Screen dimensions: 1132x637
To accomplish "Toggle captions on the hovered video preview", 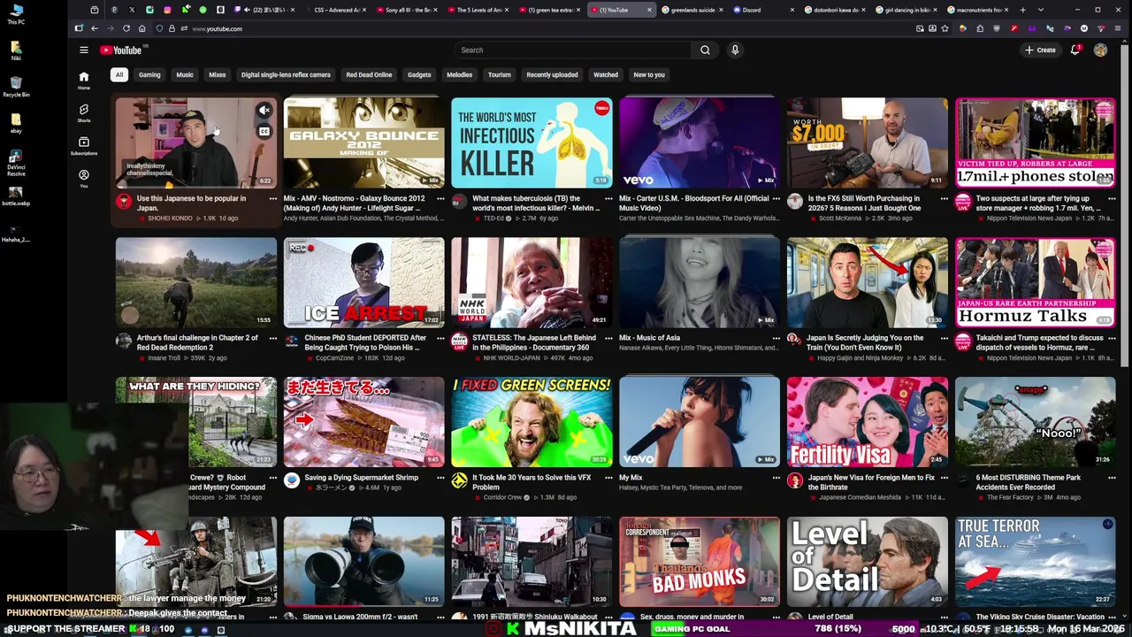I will (264, 132).
